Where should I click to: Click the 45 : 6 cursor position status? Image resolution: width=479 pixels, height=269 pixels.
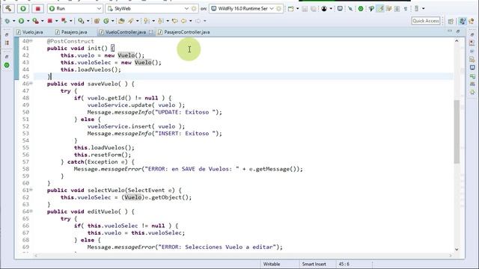(344, 264)
